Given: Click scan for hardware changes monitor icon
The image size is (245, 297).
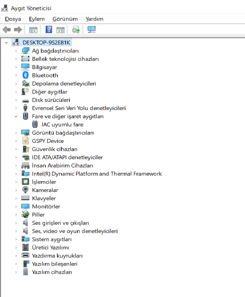Looking at the screenshot, I should pyautogui.click(x=92, y=30).
